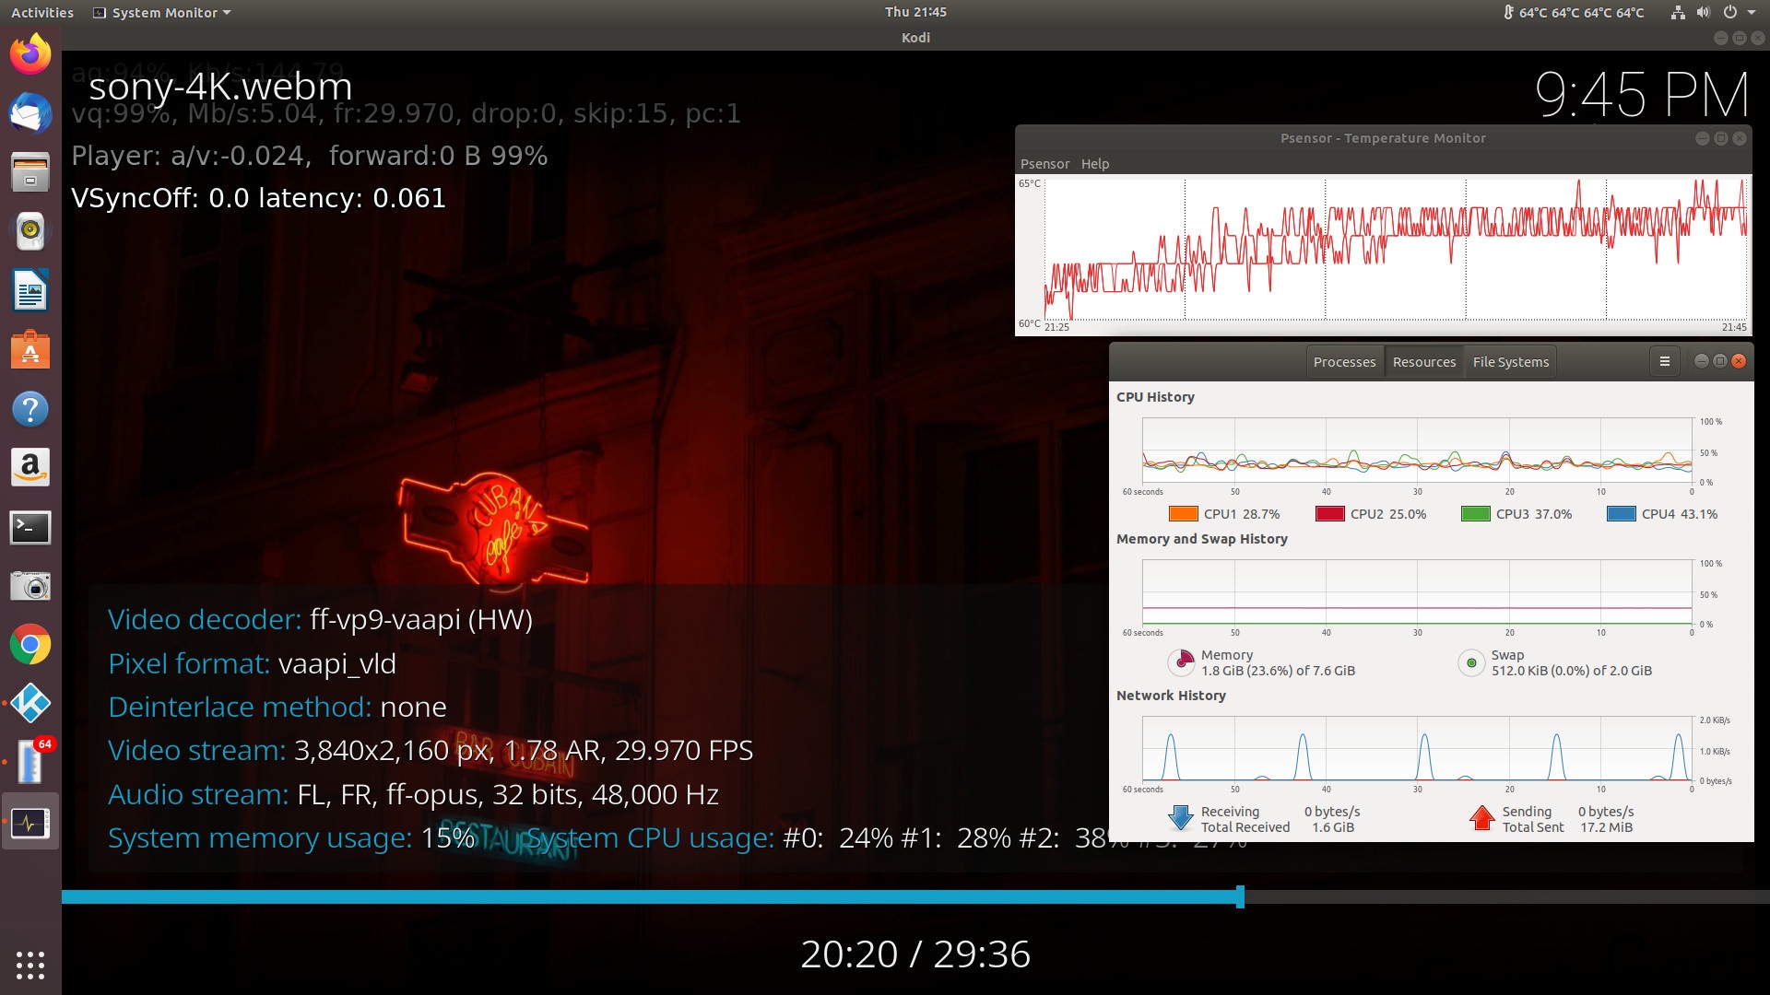Click the Psensor - Temperature Monitor title bar

(1383, 138)
